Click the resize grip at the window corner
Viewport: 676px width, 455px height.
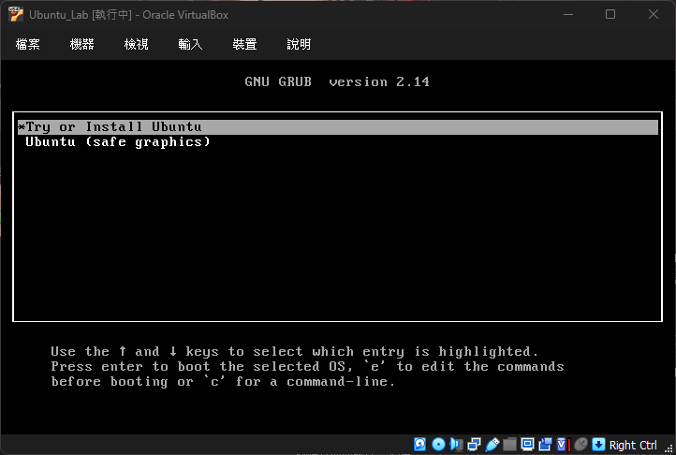(x=669, y=448)
